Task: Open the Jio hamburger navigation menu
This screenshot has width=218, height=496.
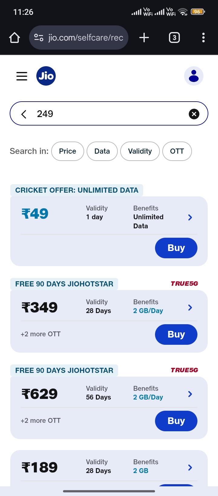Action: pos(21,76)
